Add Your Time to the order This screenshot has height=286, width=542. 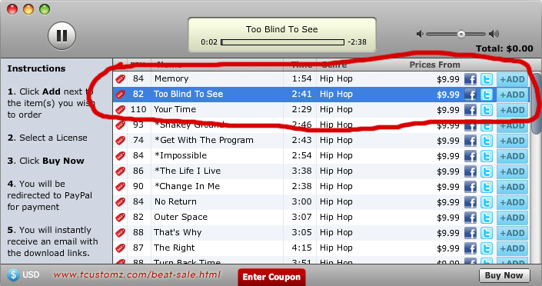[512, 110]
